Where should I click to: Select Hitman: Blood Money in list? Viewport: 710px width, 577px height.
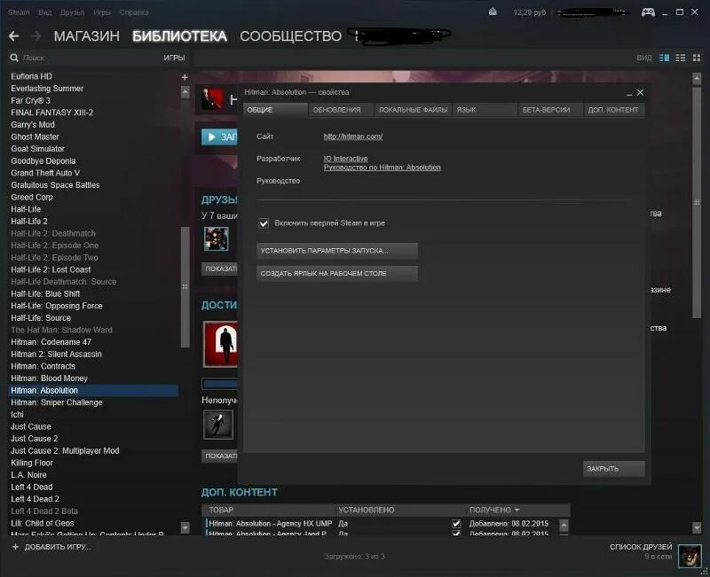[x=50, y=378]
